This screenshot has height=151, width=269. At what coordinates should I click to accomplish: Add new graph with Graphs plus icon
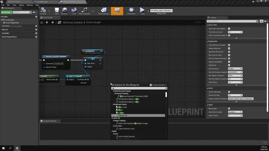[x=36, y=17]
